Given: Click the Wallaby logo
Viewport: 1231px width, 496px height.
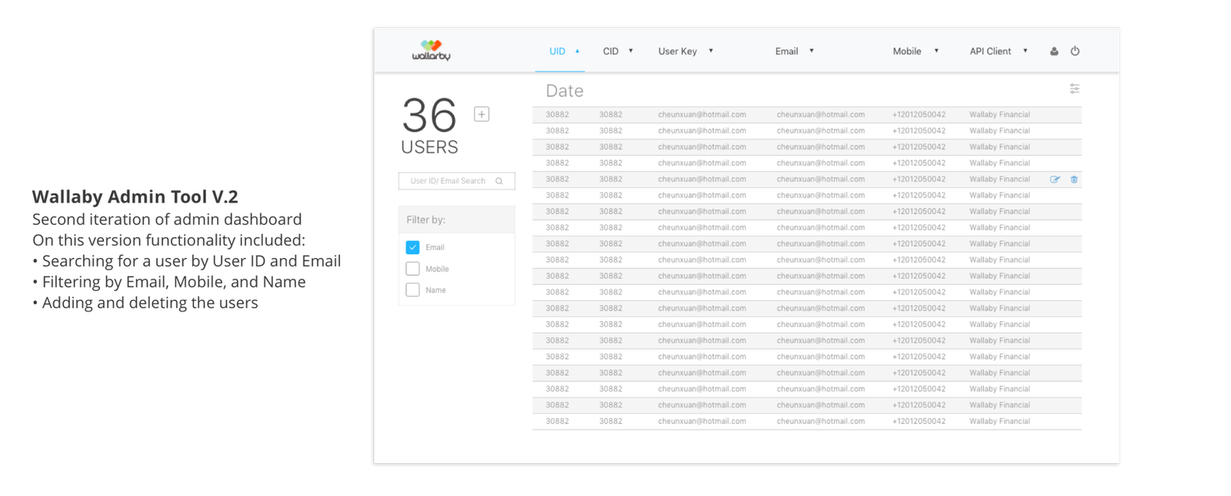Looking at the screenshot, I should point(431,50).
